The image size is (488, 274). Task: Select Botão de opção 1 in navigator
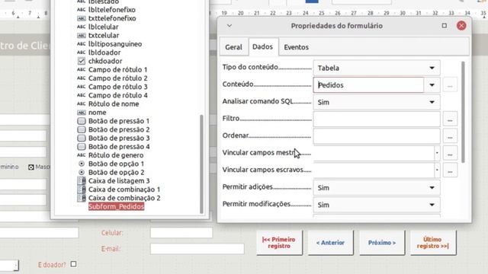point(111,164)
